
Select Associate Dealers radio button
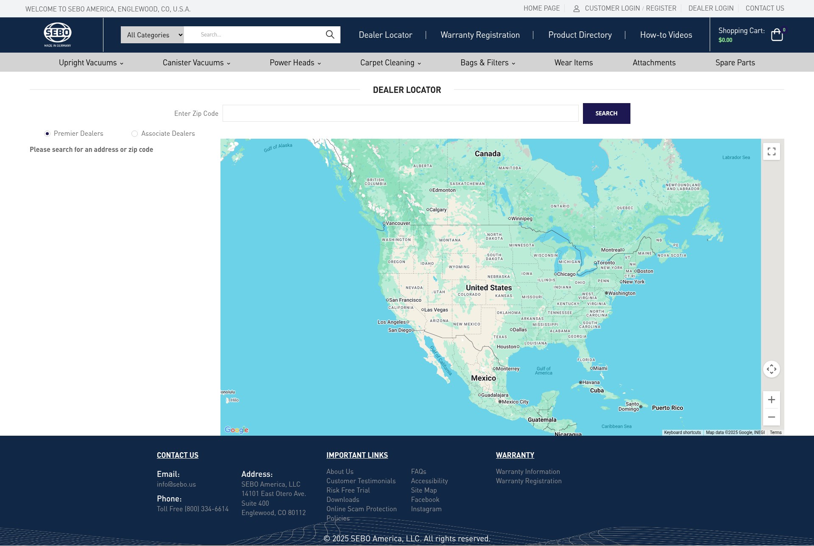(x=134, y=134)
